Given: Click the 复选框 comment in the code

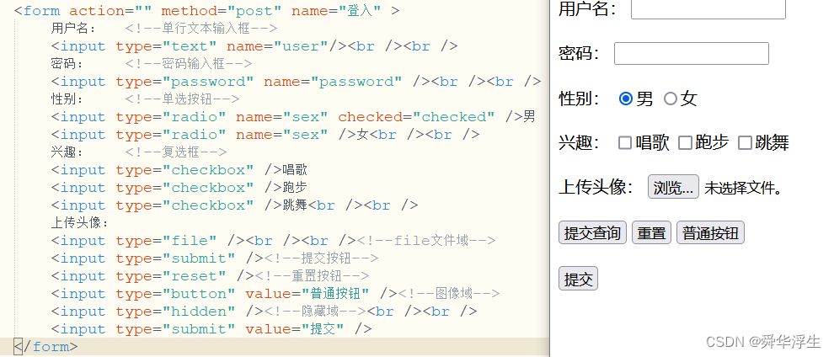Looking at the screenshot, I should (175, 152).
